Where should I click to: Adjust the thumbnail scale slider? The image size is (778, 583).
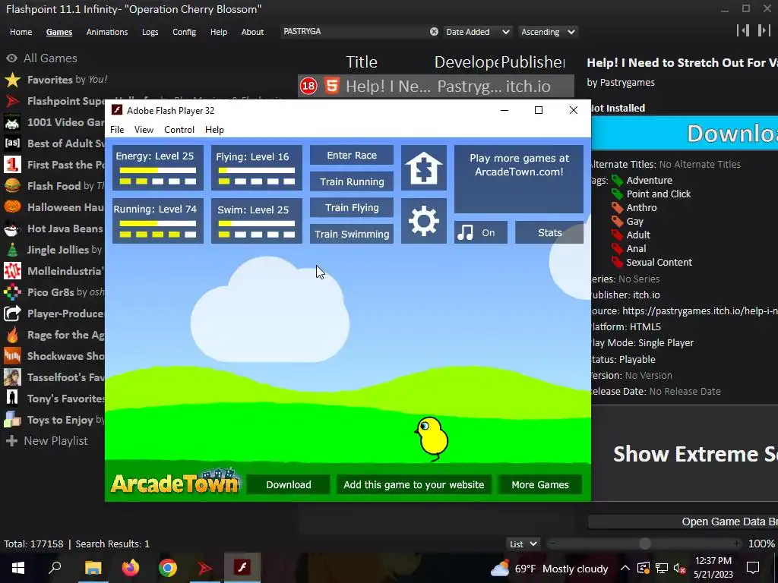(x=644, y=544)
